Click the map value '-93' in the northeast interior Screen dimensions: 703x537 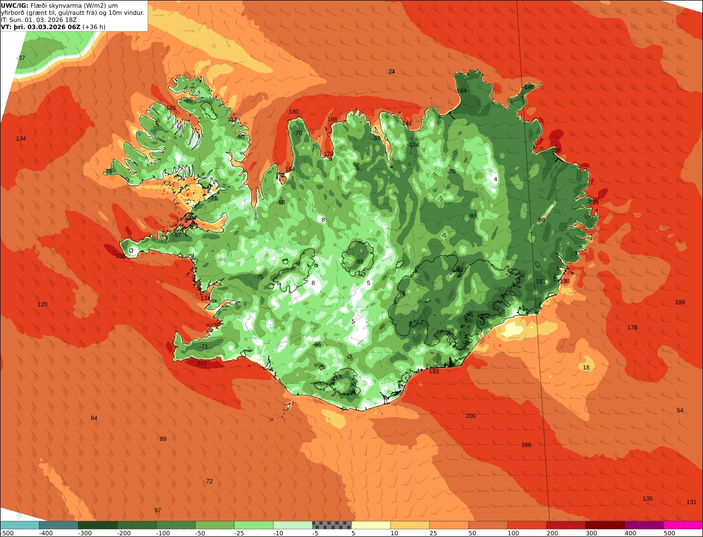(x=472, y=216)
